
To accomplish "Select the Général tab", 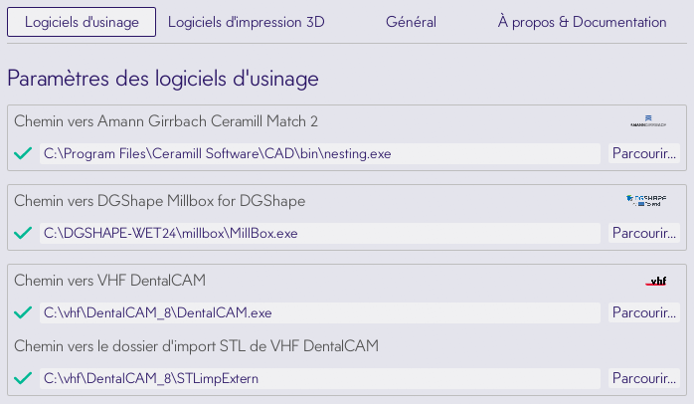I will click(x=411, y=22).
